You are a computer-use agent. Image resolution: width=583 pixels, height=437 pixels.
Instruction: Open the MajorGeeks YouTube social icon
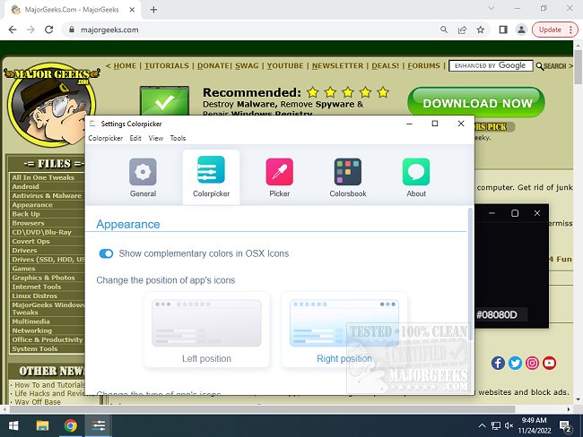pos(549,363)
